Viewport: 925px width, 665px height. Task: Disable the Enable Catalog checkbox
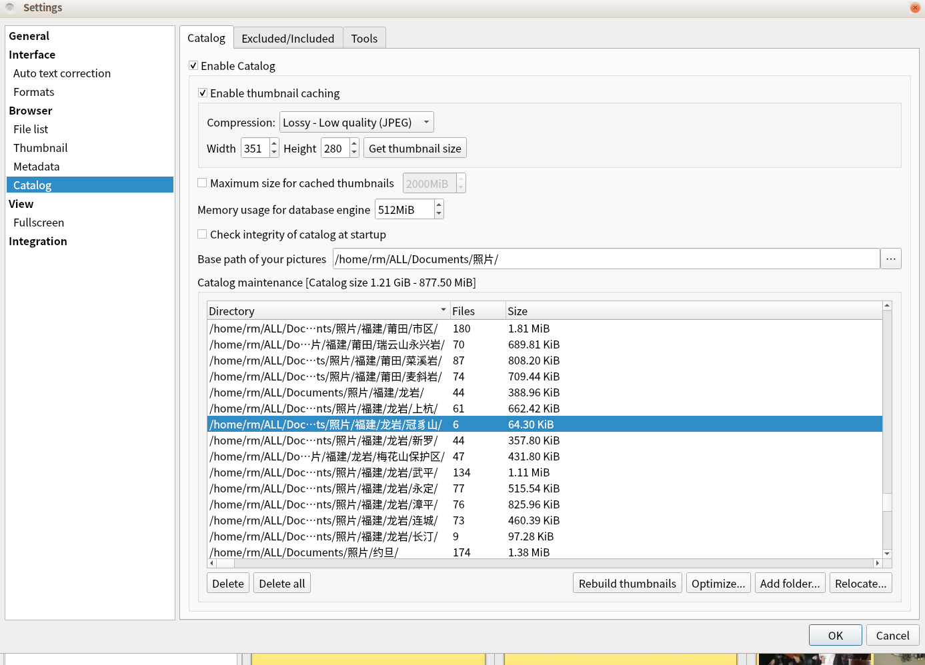tap(193, 65)
